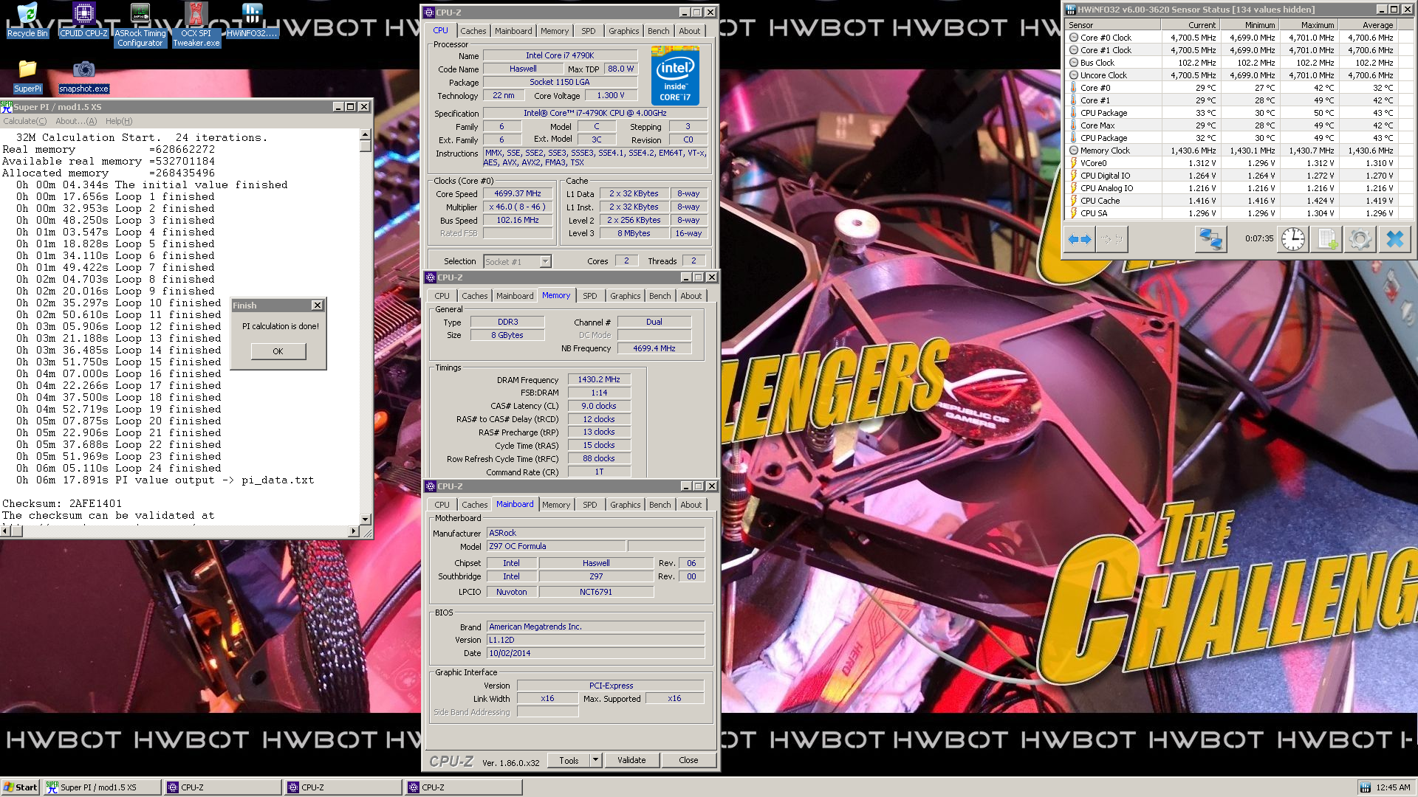Click DRAM Frequency value 1430.2 MHz

point(599,379)
